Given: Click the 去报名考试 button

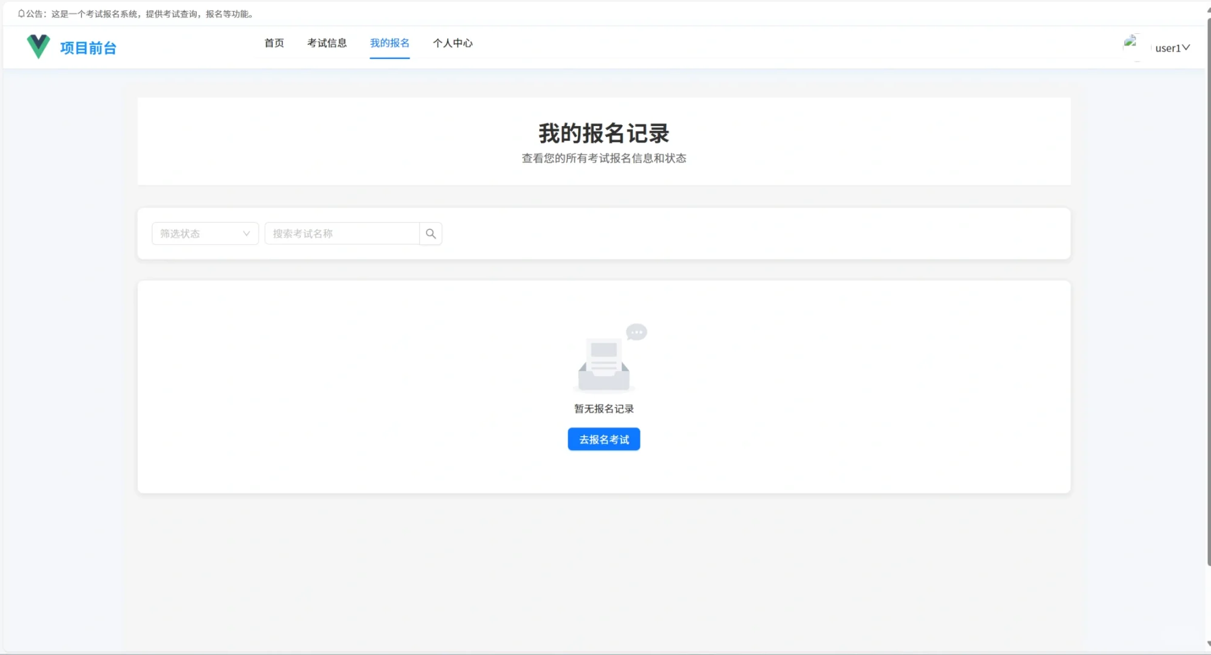Looking at the screenshot, I should 603,439.
